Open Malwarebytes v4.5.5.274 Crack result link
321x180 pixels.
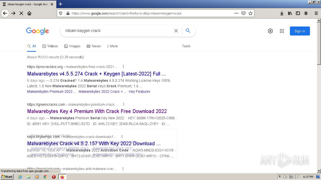point(97,74)
